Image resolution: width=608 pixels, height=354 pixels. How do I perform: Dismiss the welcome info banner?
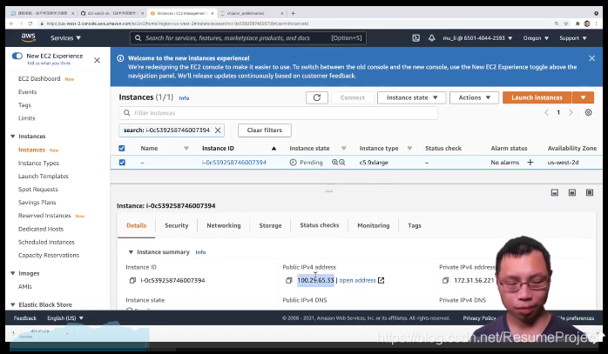tap(591, 58)
